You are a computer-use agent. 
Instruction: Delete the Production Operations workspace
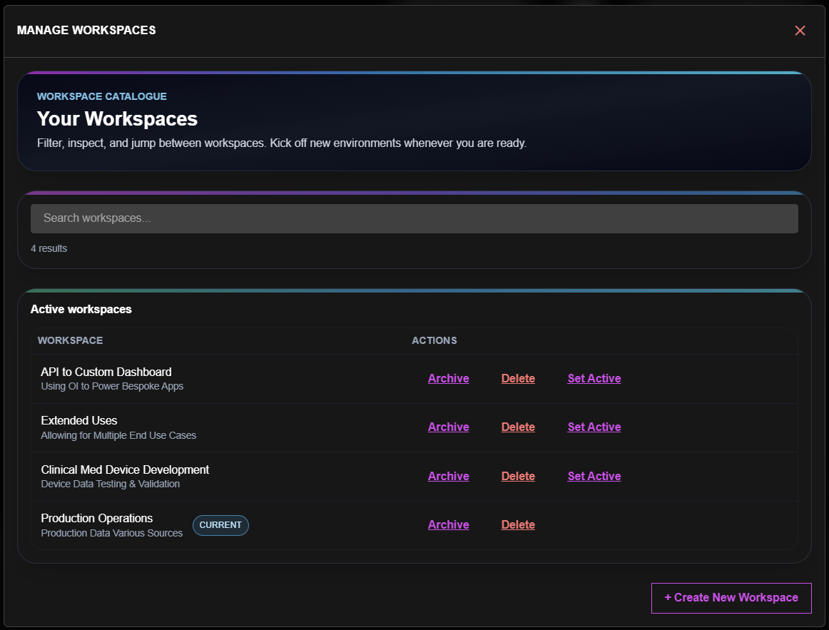(x=518, y=525)
